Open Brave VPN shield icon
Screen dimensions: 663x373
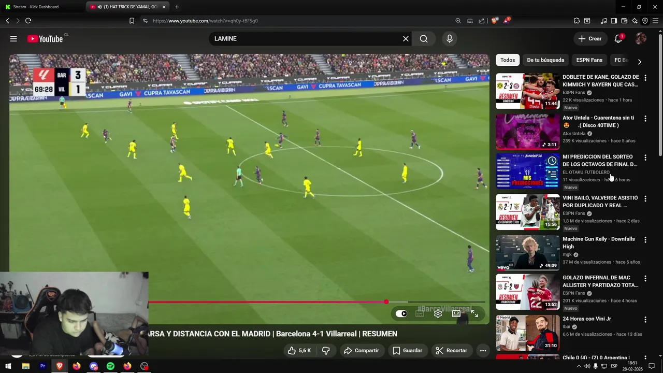[x=645, y=21]
